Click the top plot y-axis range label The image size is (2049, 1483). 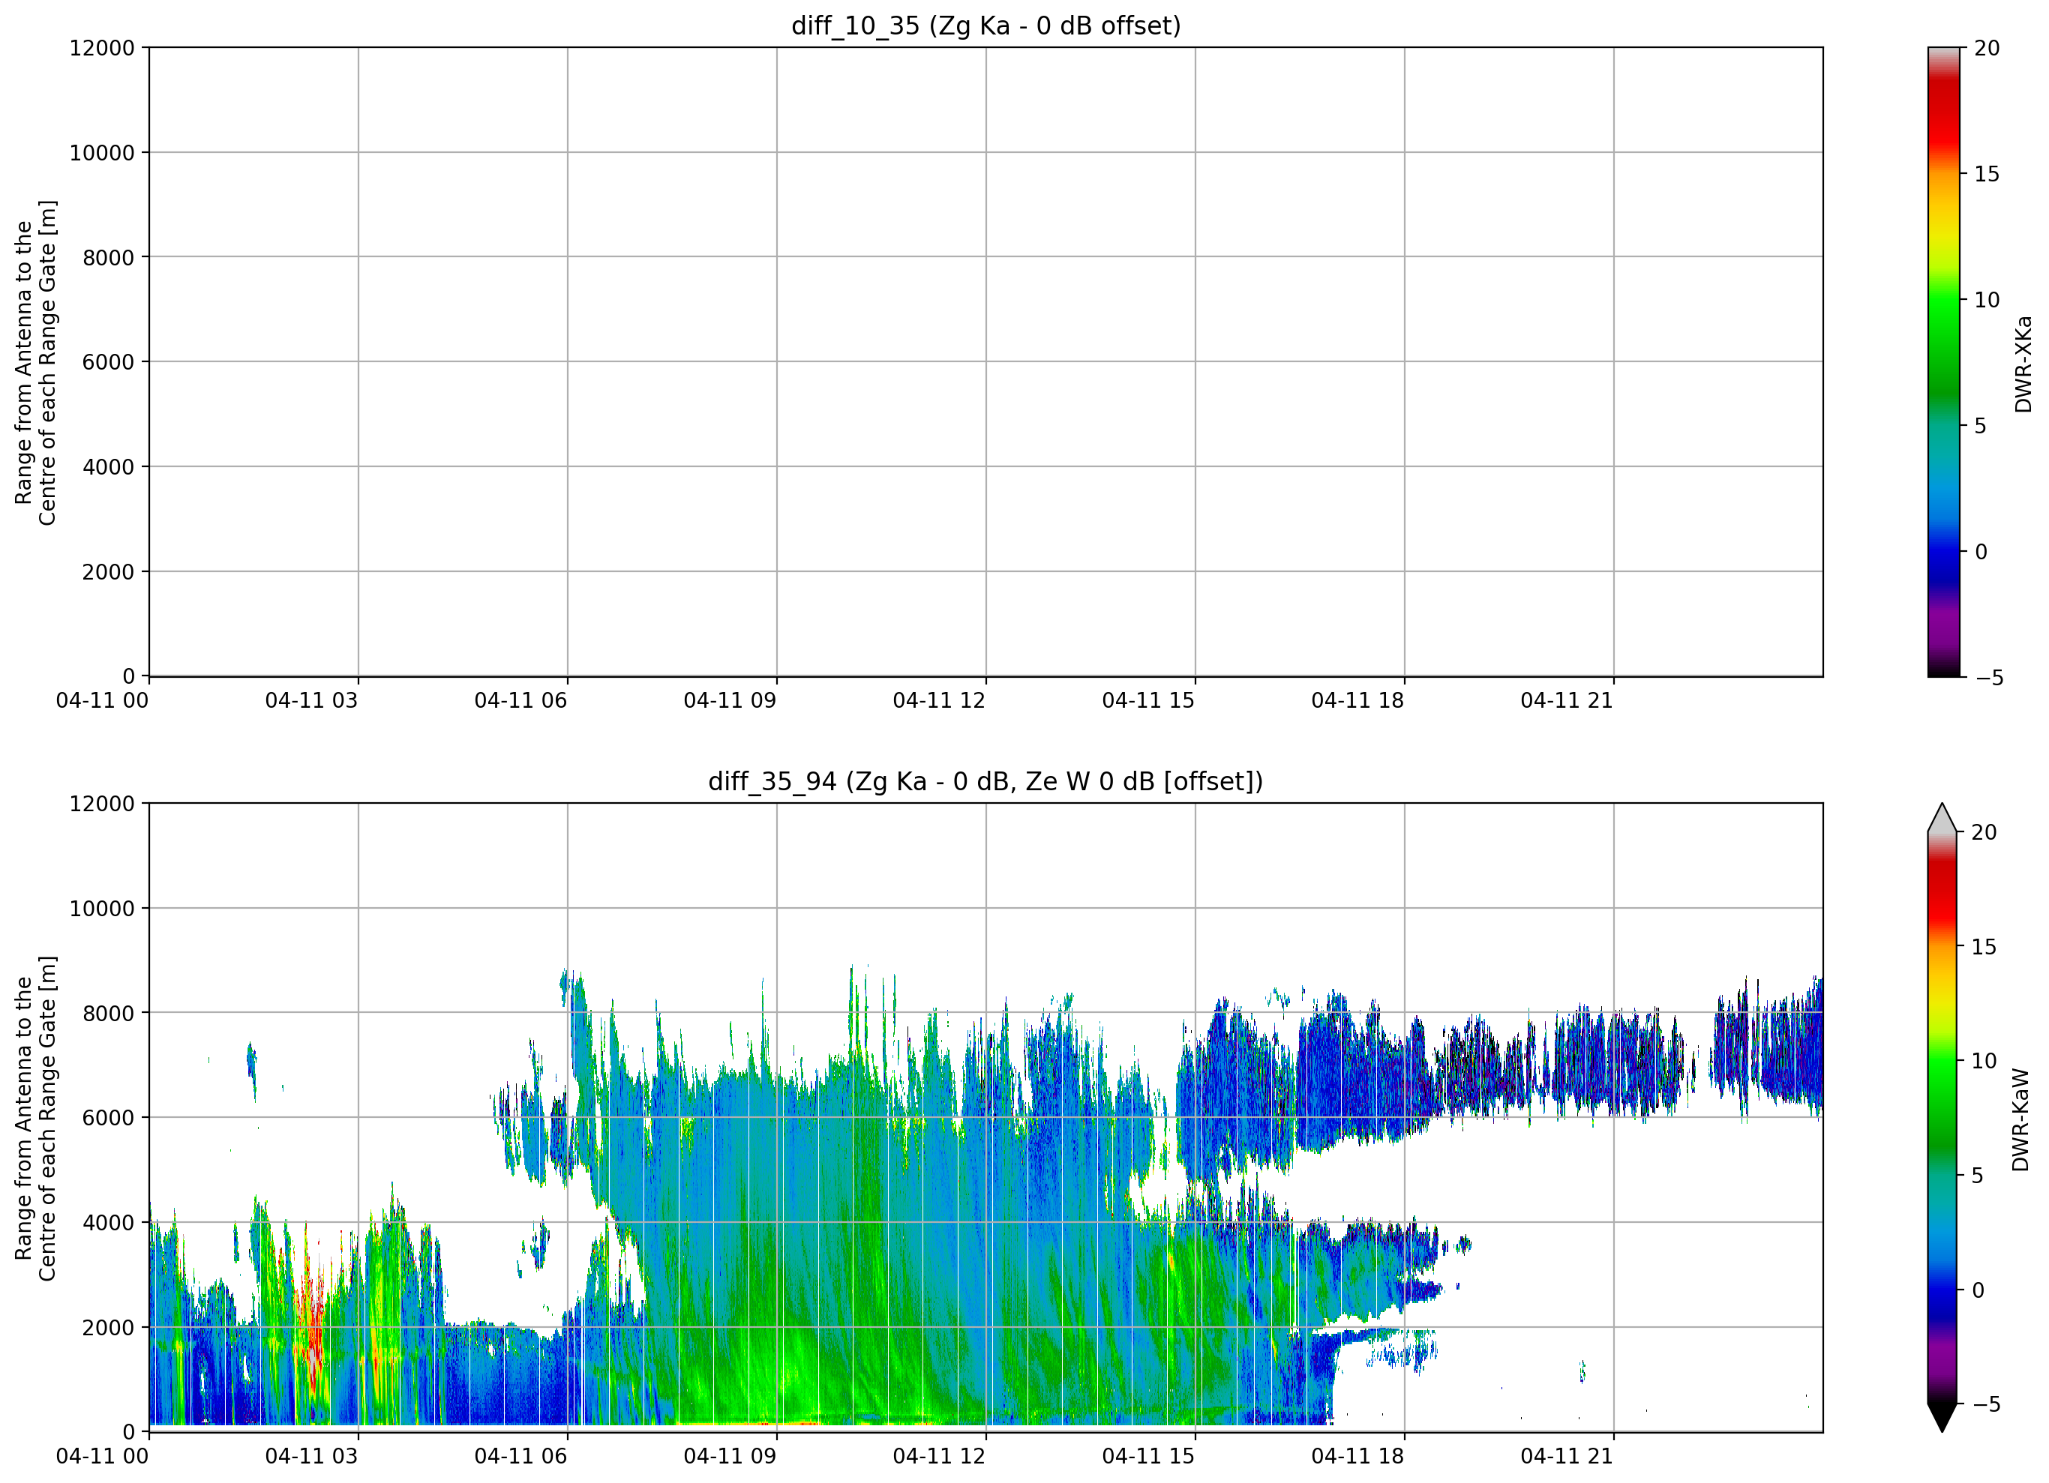coord(35,362)
